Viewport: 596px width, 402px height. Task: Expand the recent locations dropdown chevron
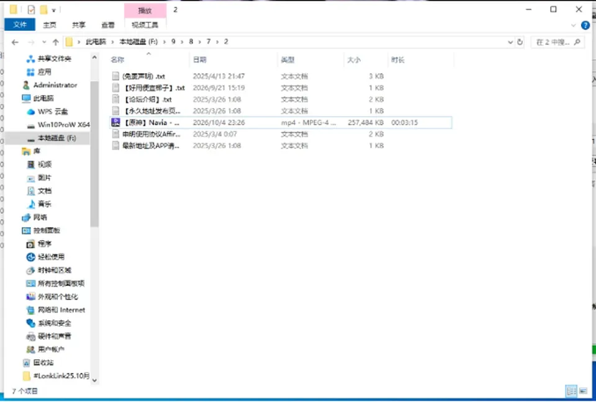click(44, 42)
